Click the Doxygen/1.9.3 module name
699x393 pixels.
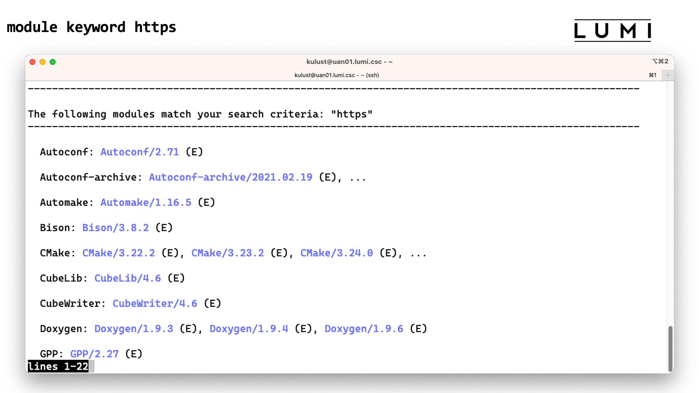click(134, 329)
